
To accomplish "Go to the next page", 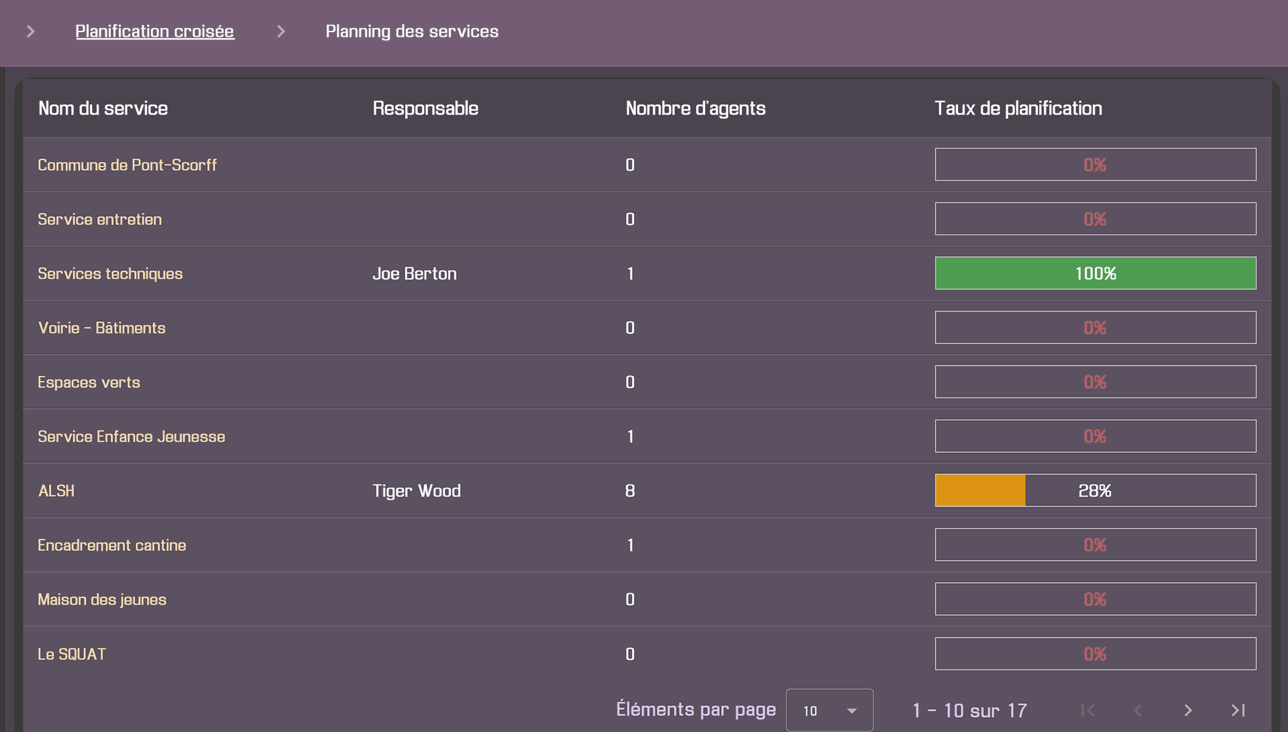I will [x=1188, y=711].
